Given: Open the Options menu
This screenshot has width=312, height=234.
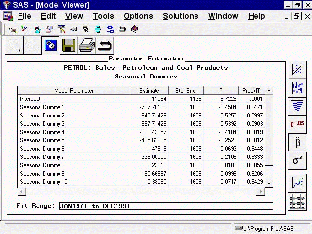Looking at the screenshot, I should tap(138, 16).
